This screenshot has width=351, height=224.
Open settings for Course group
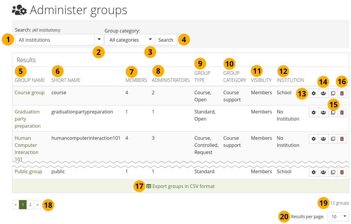pos(313,93)
